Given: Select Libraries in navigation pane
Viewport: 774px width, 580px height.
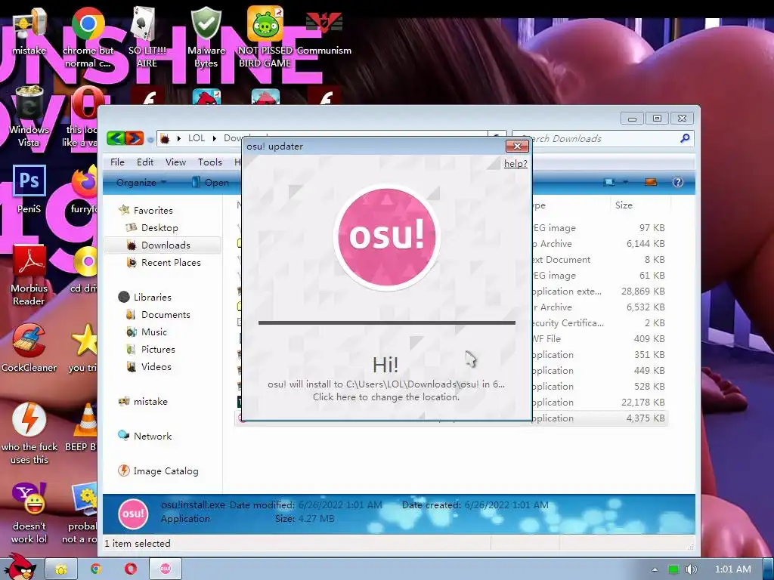Looking at the screenshot, I should tap(144, 297).
